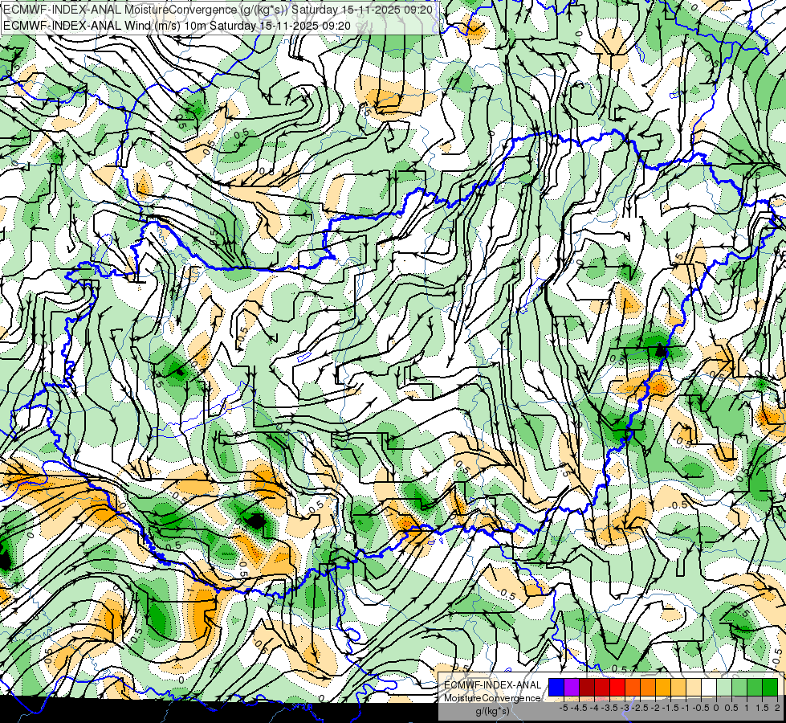Viewport: 786px width, 723px height.
Task: Click the 'g/(kg*s)' unit label in legend
Action: click(492, 712)
